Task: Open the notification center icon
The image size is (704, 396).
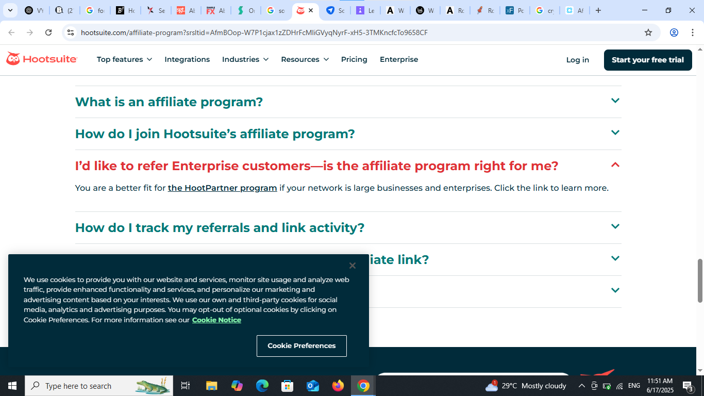Action: pyautogui.click(x=688, y=386)
